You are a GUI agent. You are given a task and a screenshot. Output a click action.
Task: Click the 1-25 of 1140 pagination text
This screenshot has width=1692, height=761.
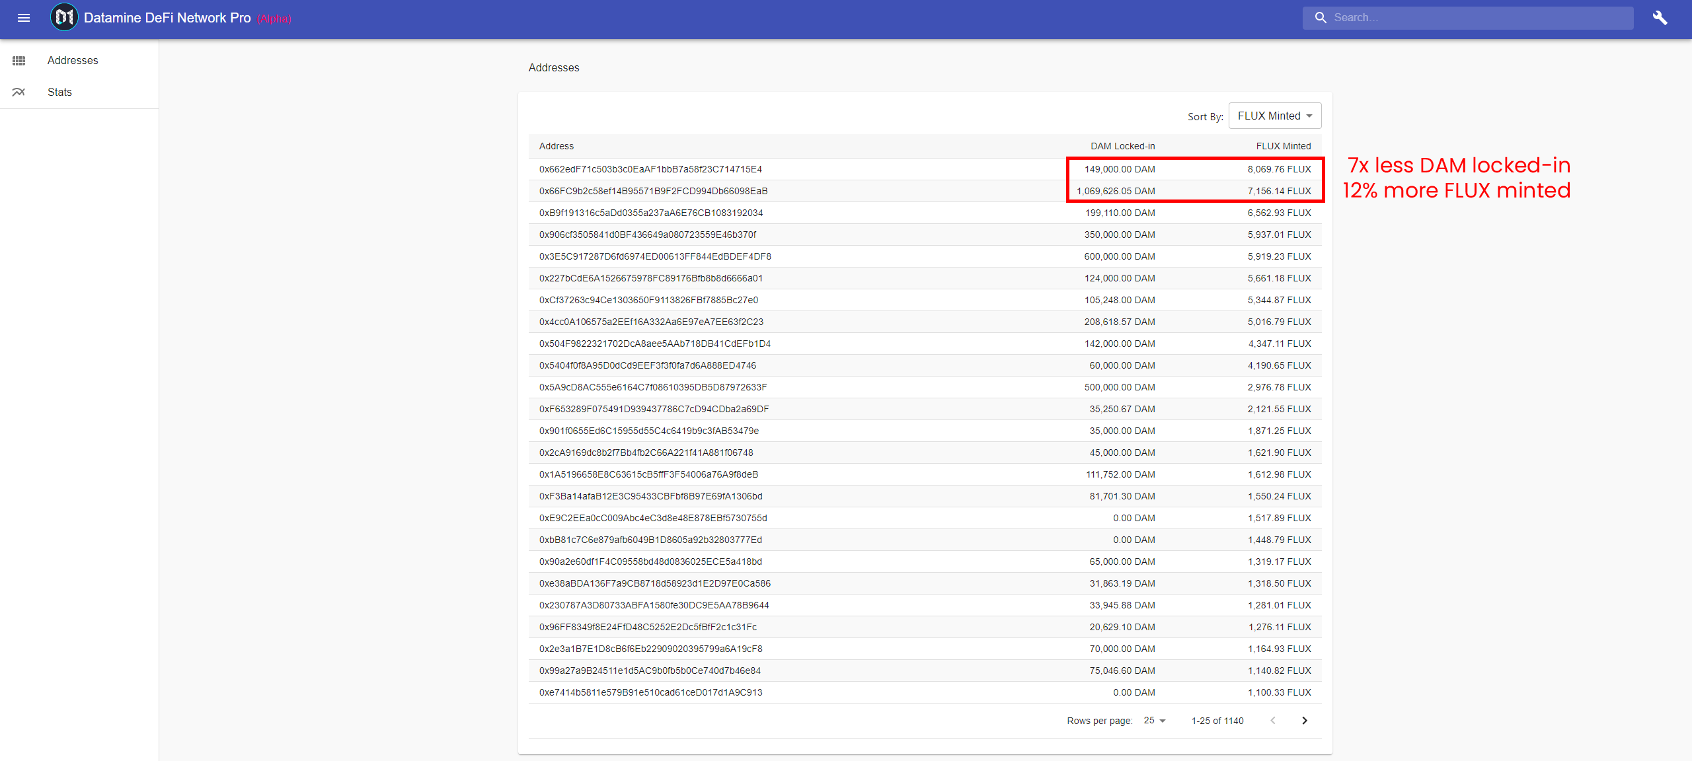[x=1217, y=721]
